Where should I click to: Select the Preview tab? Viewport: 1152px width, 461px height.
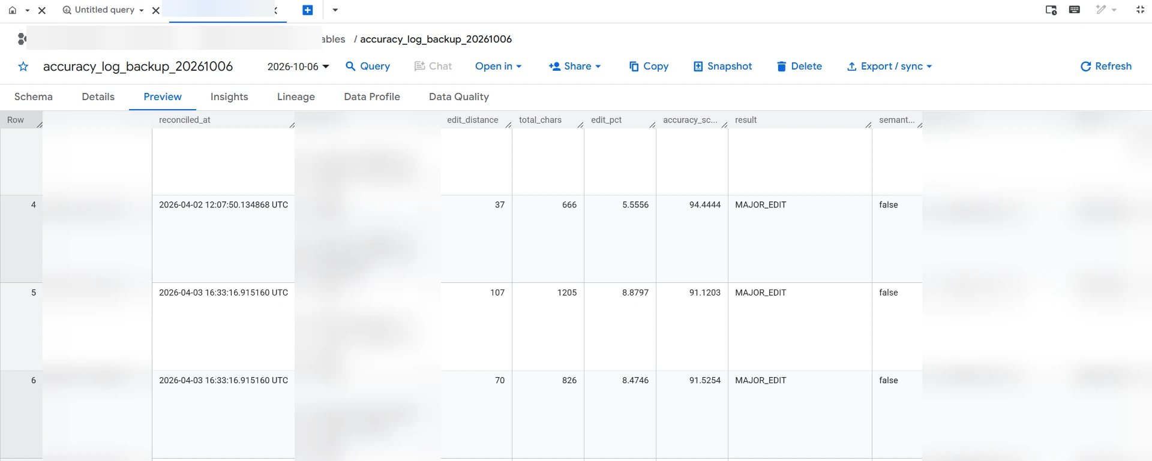click(x=163, y=97)
